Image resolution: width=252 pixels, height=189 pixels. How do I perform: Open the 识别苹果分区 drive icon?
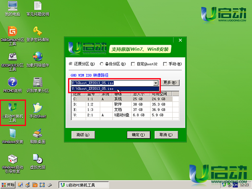pos(38,85)
